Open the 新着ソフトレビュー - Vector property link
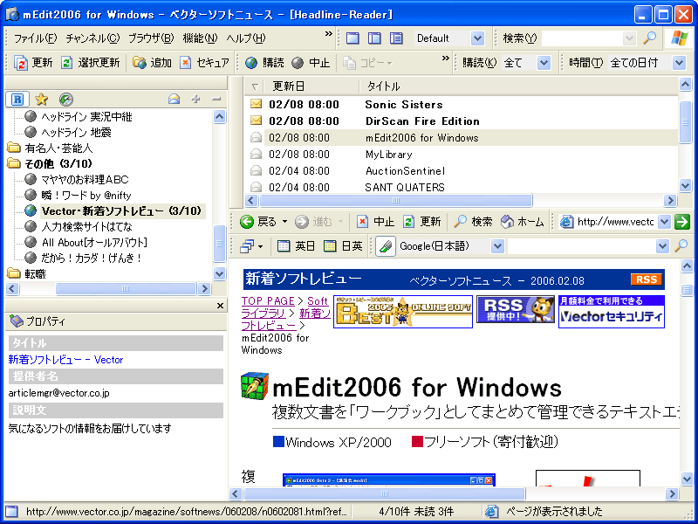This screenshot has width=698, height=524. coord(65,360)
